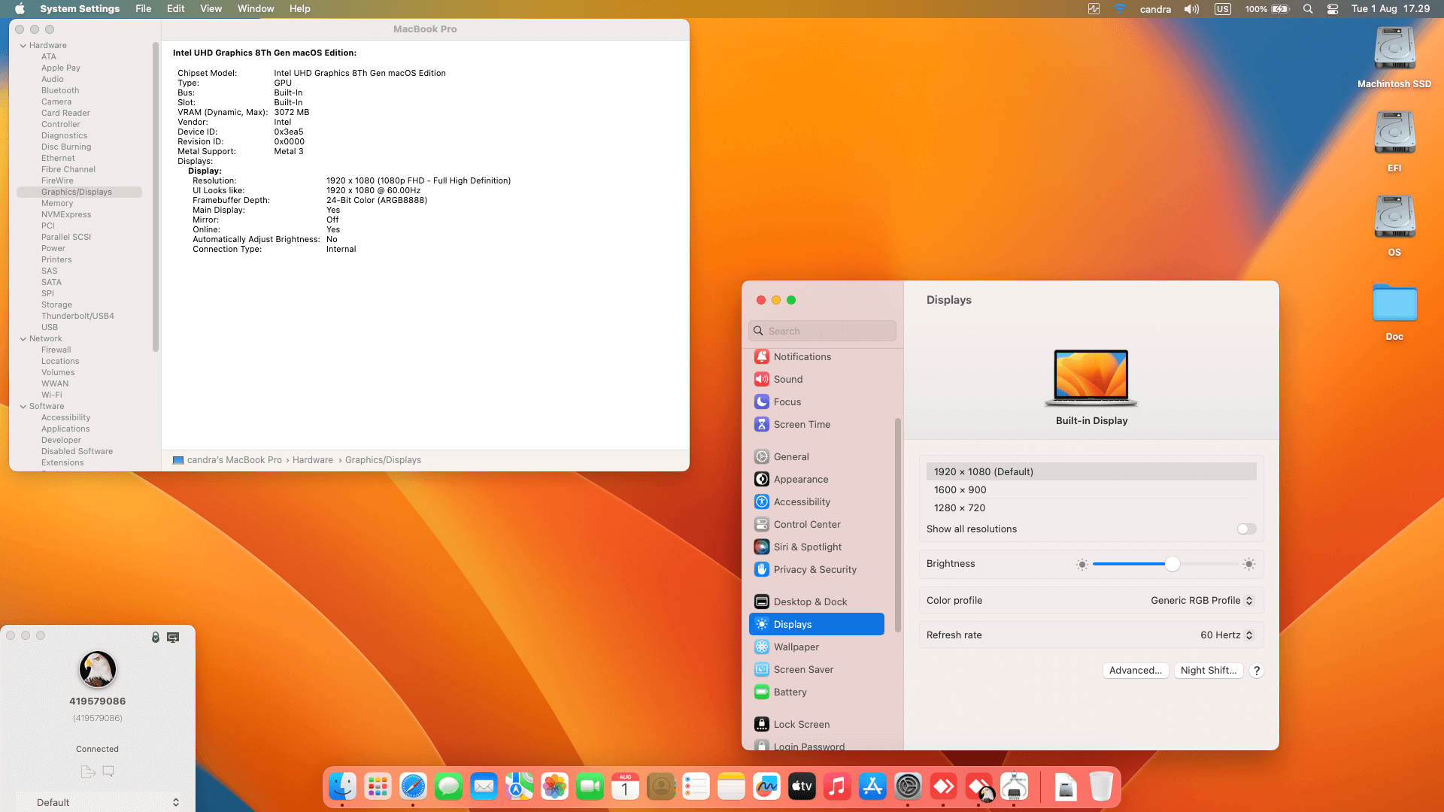The height and width of the screenshot is (812, 1444).
Task: Open the Edit menu
Action: tap(175, 9)
